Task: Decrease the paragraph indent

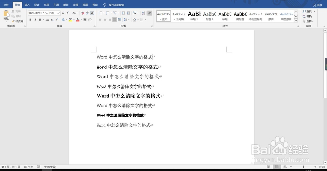Action: point(124,13)
